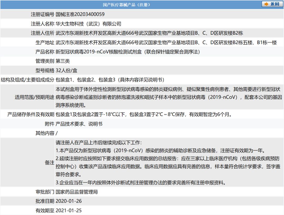
Task: Click the 32人份/盒 specification value
Action: tap(66, 71)
